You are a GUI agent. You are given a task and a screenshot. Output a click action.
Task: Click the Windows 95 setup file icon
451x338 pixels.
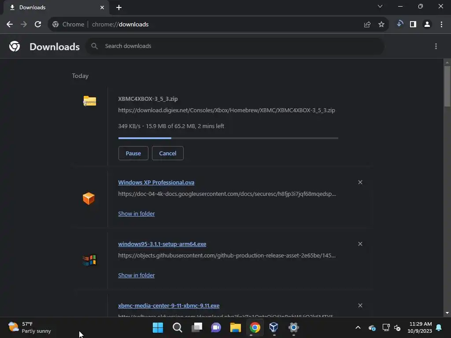pos(89,260)
